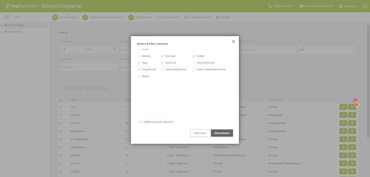Click the Größe in ha filter input
370x177 pixels.
[x=267, y=50]
